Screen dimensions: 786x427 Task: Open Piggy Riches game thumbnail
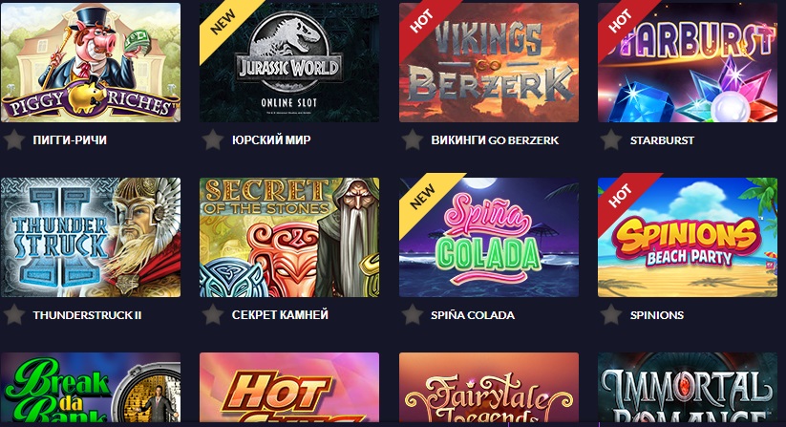(91, 63)
